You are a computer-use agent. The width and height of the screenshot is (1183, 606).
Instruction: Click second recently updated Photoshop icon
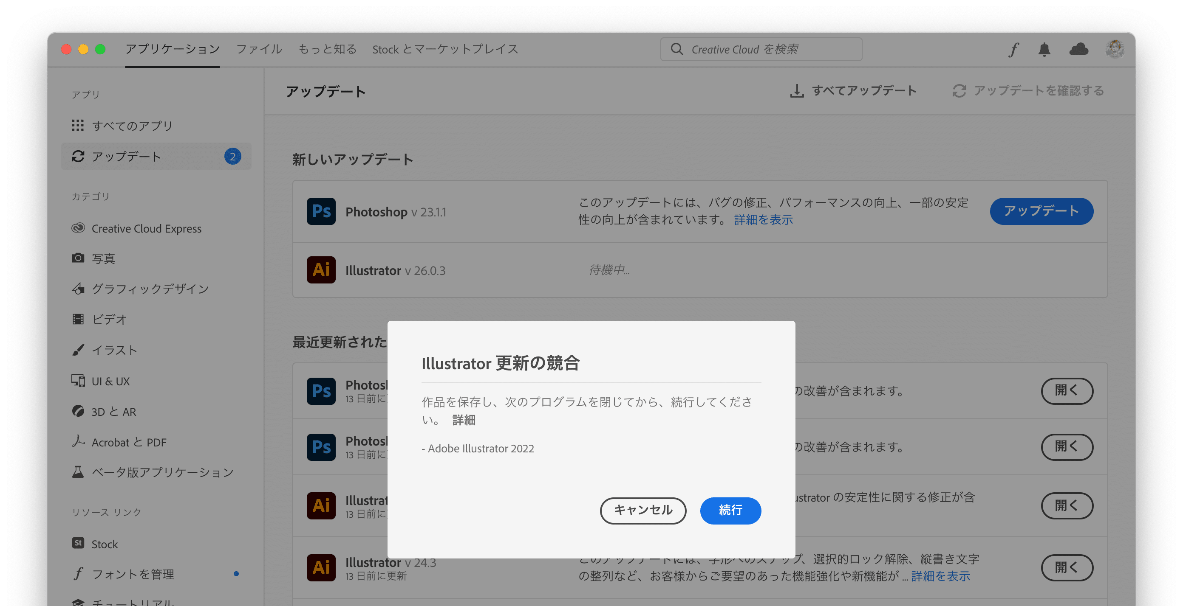pos(321,447)
